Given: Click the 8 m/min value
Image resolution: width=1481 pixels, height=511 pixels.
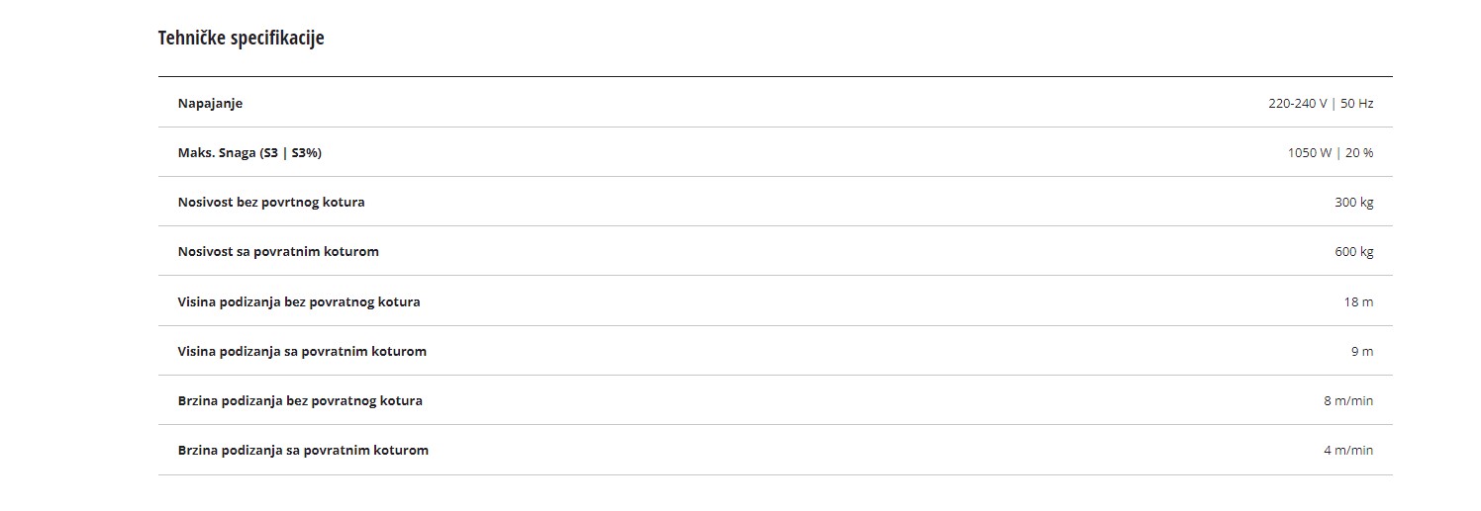Looking at the screenshot, I should click(x=1348, y=401).
